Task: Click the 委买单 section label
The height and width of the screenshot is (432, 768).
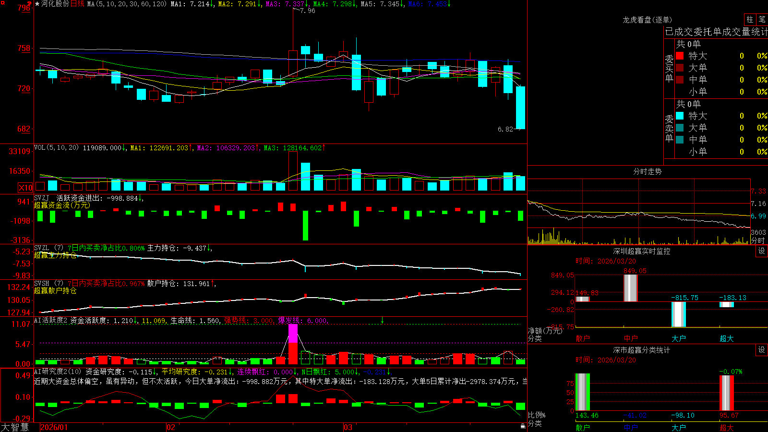Action: click(x=669, y=68)
